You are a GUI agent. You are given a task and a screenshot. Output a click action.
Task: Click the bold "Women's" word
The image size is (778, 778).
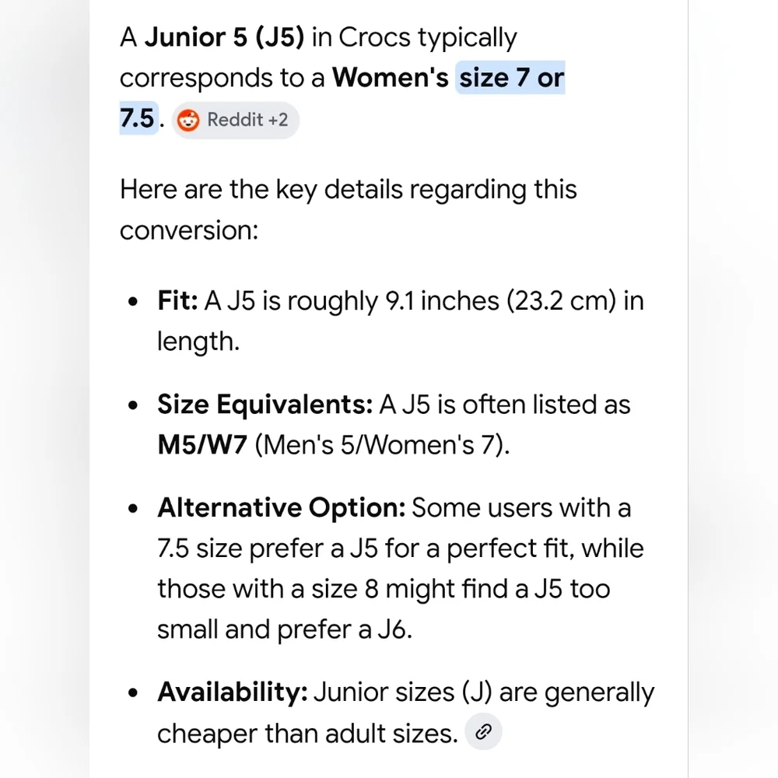(x=391, y=79)
